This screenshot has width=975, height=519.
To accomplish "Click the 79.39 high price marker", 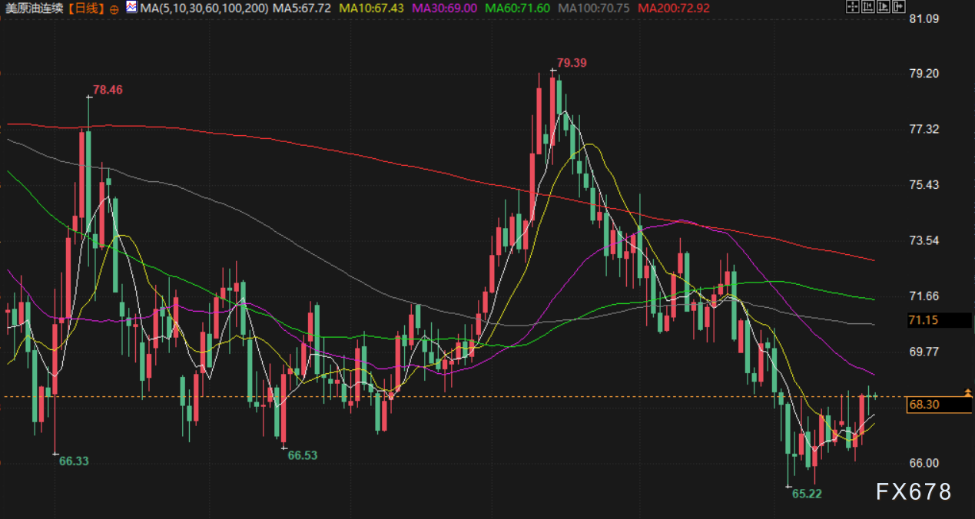I will pos(571,63).
